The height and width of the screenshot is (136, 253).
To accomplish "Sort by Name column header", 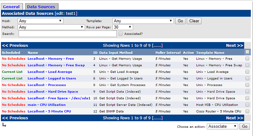I will coord(33,53).
